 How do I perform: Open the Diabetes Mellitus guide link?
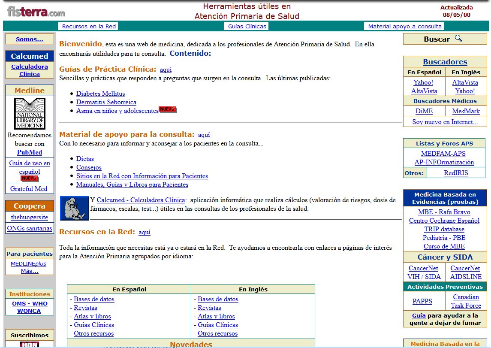(100, 94)
